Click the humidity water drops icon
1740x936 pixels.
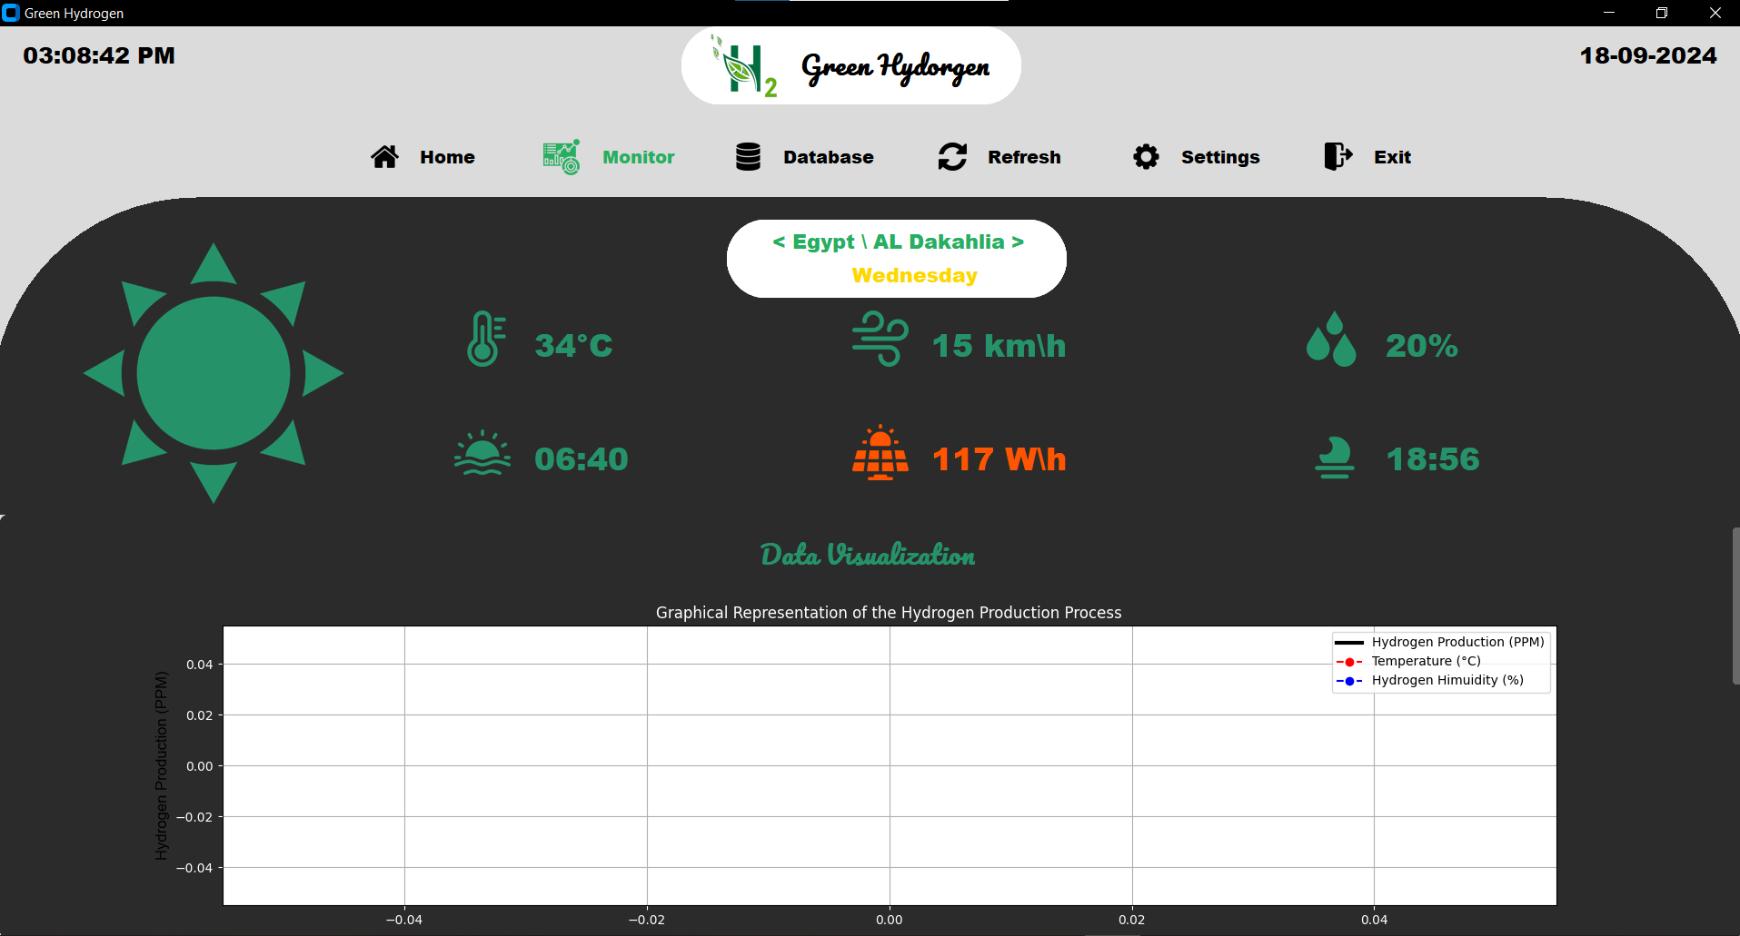pos(1331,340)
